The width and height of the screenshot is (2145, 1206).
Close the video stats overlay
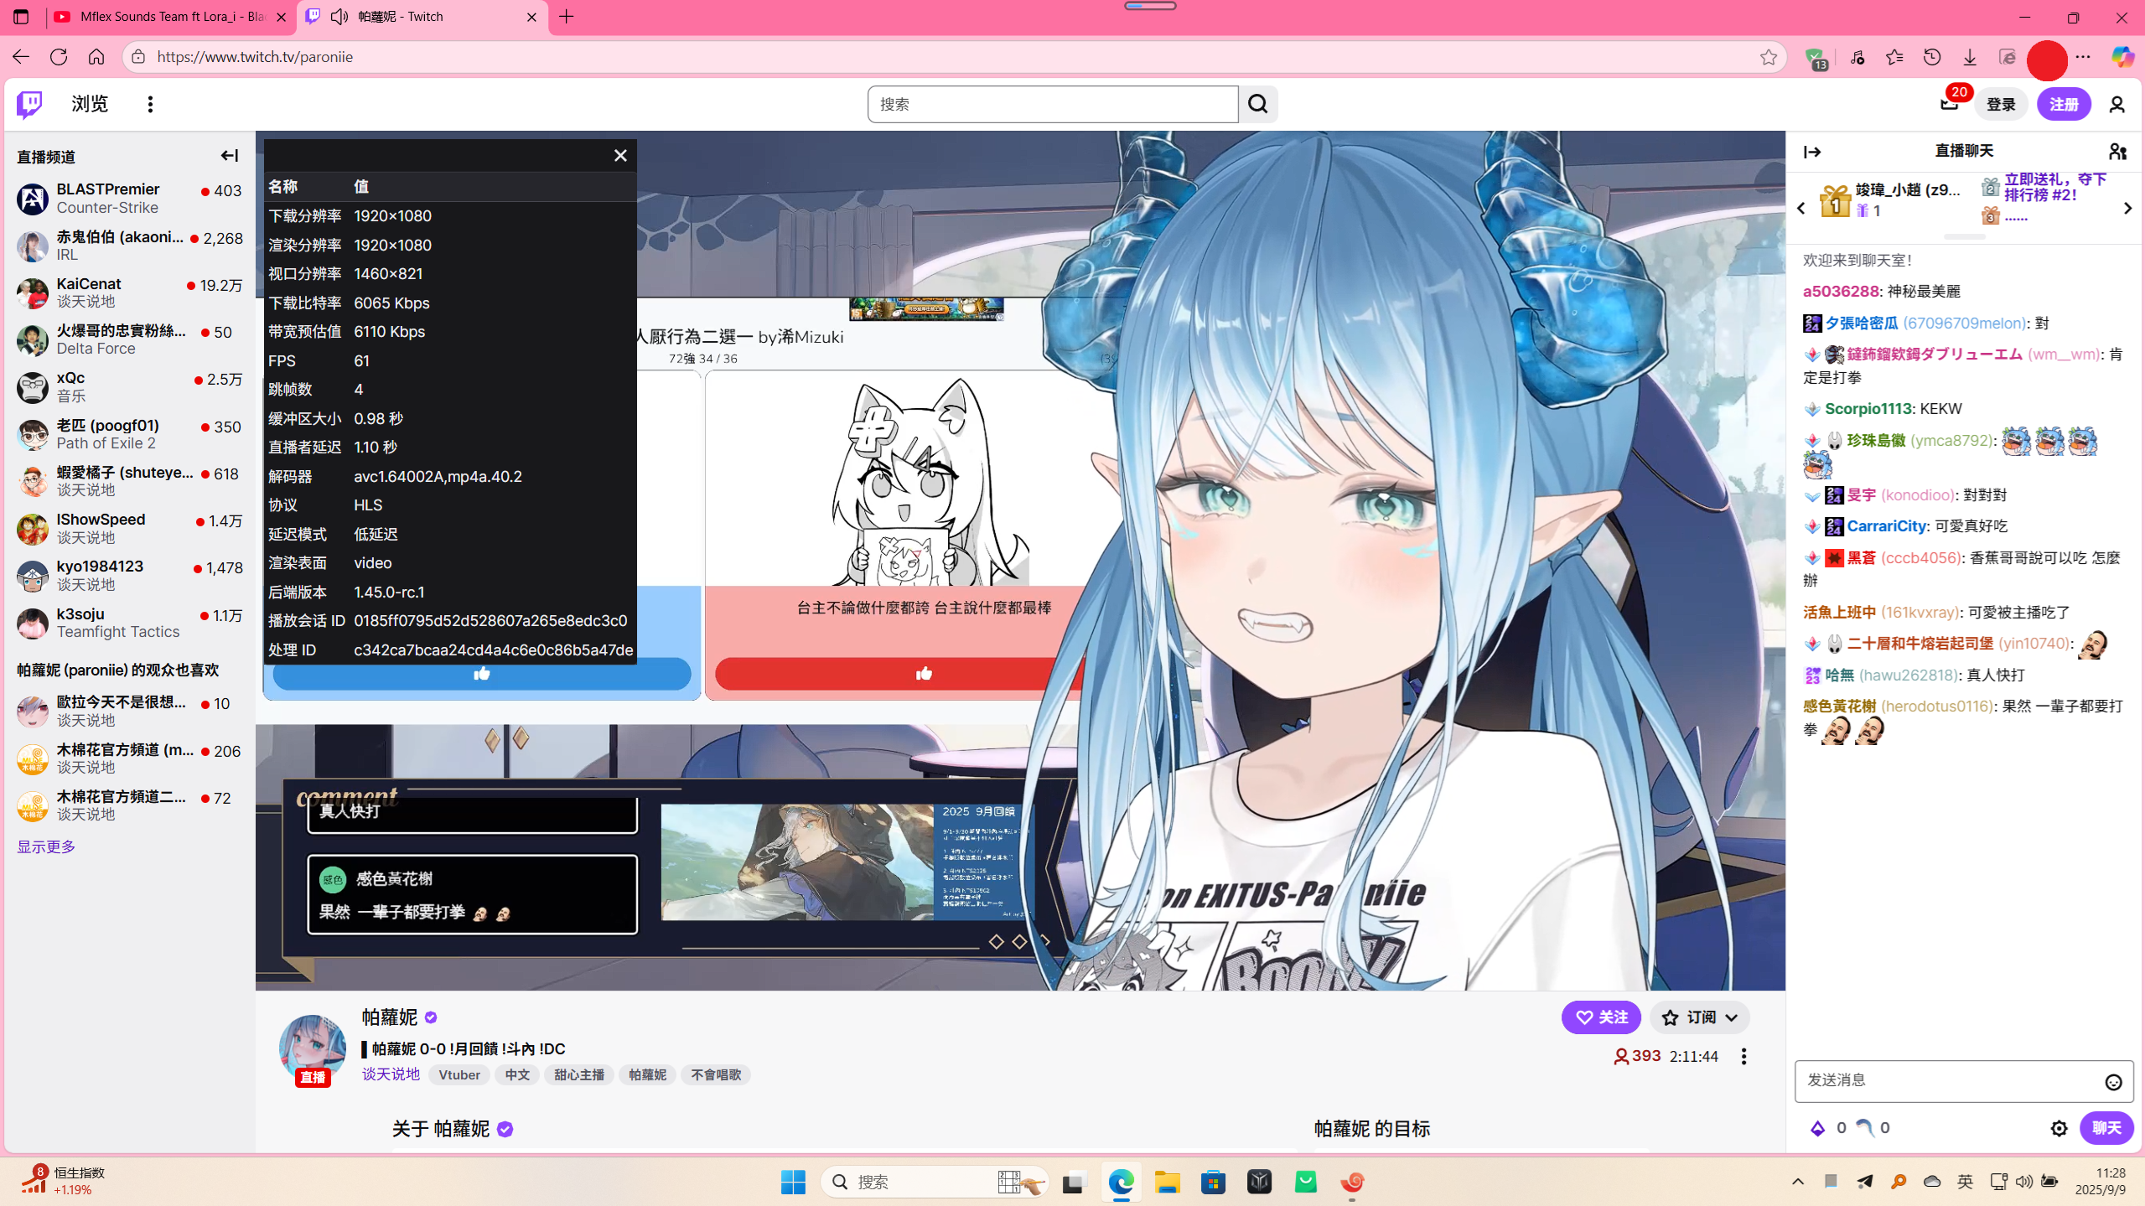click(x=620, y=156)
